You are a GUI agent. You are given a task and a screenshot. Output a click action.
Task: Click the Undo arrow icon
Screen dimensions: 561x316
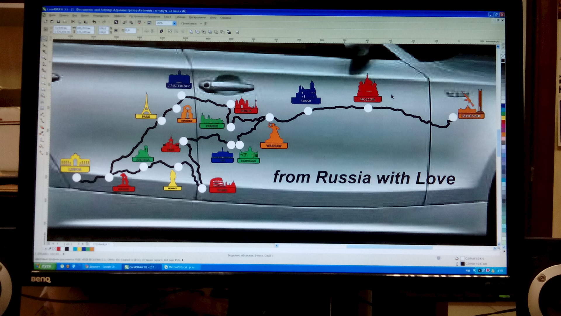click(94, 22)
